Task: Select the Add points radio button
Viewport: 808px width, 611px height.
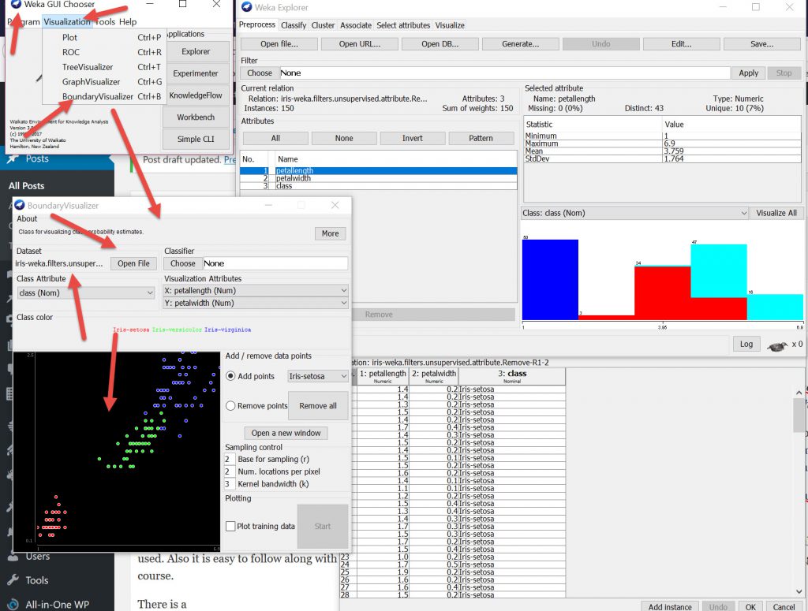Action: click(230, 376)
